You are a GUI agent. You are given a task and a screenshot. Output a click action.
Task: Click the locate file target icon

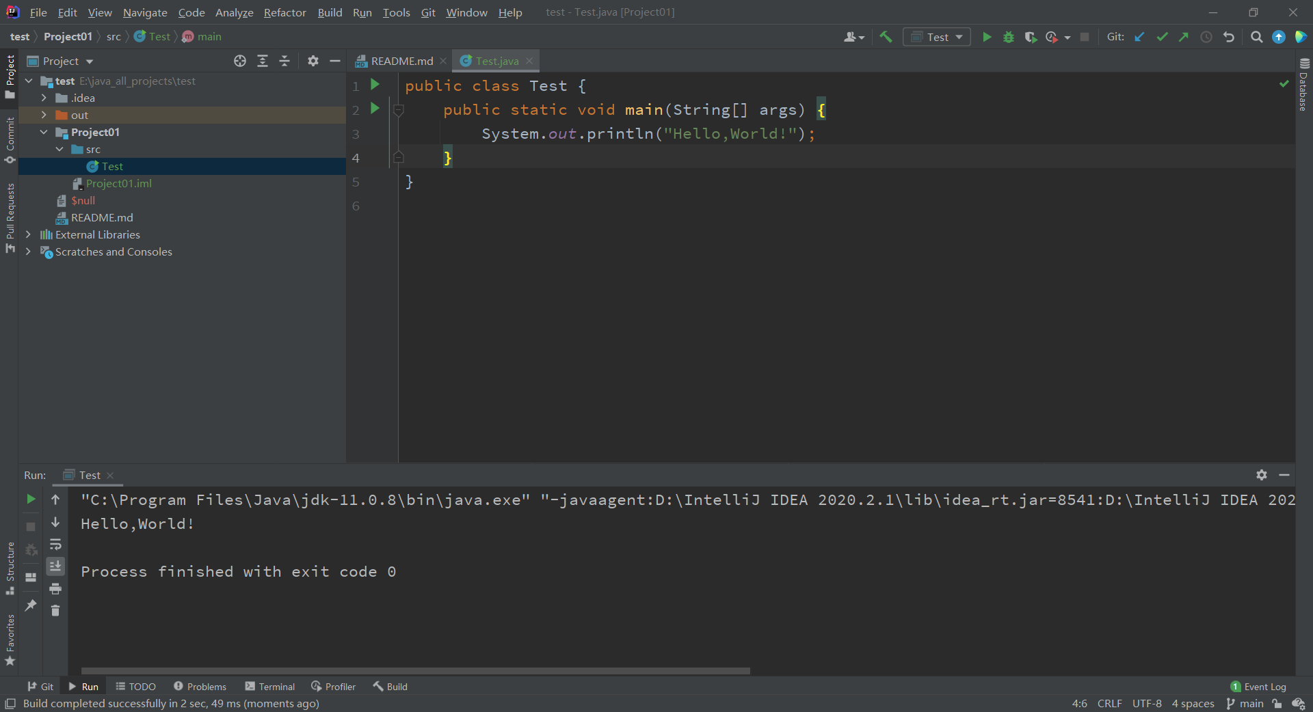(240, 61)
